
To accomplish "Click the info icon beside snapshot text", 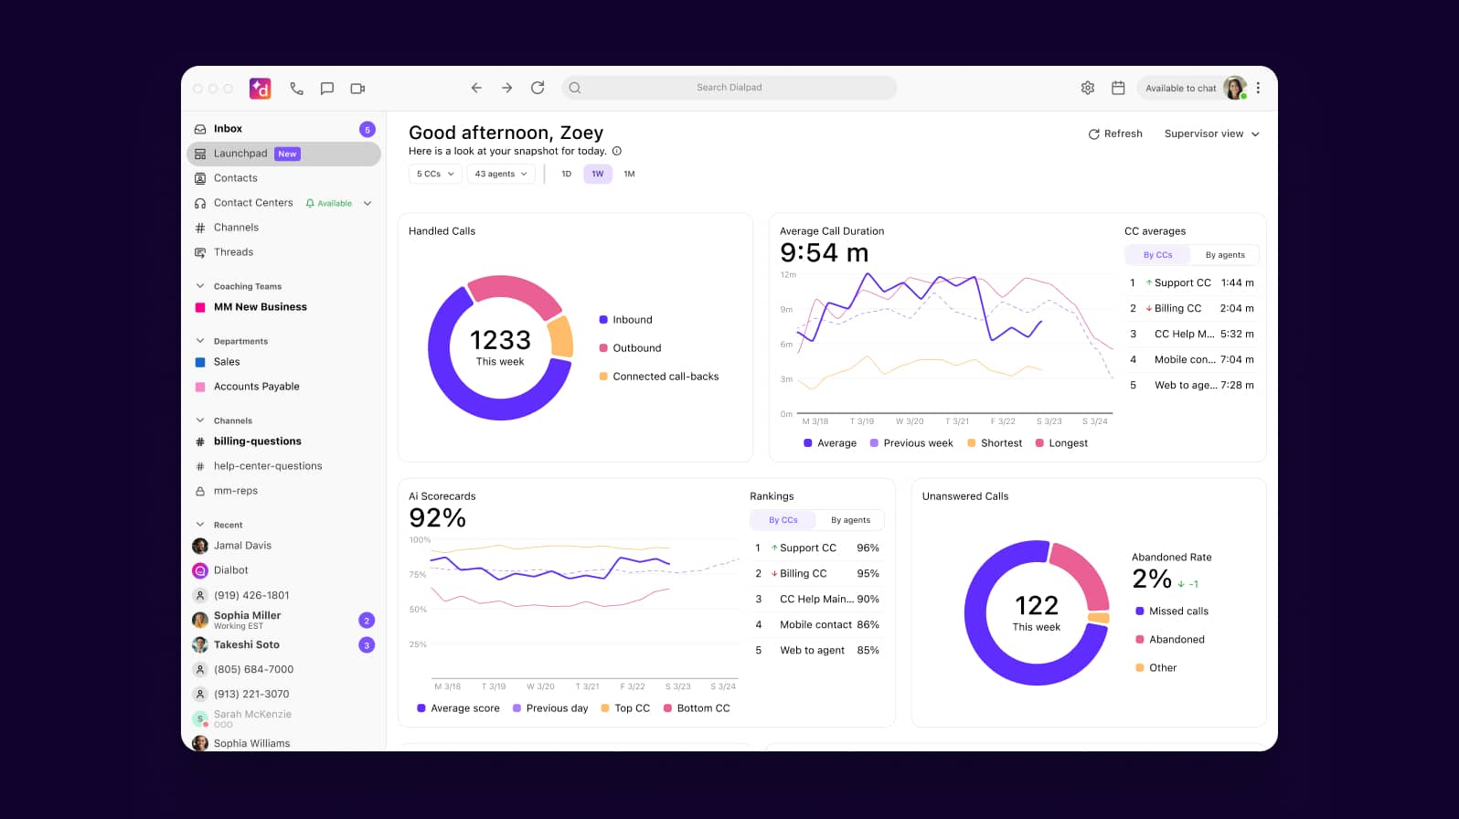I will coord(617,152).
